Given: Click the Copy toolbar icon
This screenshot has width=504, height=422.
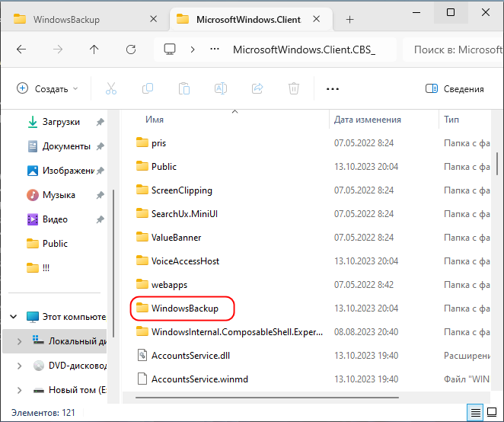Looking at the screenshot, I should click(x=148, y=88).
